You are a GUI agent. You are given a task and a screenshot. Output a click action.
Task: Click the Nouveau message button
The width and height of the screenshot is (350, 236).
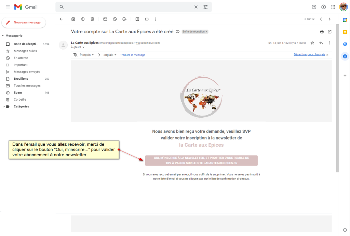click(x=24, y=22)
